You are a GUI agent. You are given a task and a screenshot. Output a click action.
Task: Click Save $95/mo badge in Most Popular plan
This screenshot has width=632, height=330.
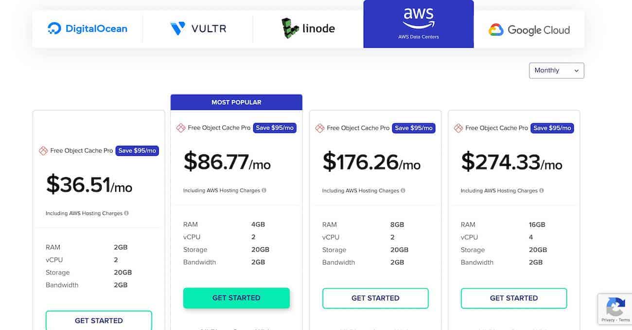[275, 128]
